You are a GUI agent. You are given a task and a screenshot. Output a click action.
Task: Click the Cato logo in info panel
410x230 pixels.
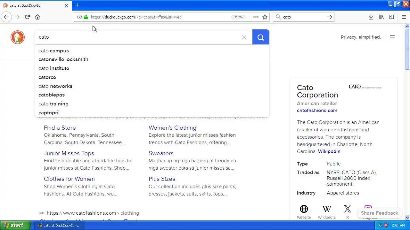365,87
